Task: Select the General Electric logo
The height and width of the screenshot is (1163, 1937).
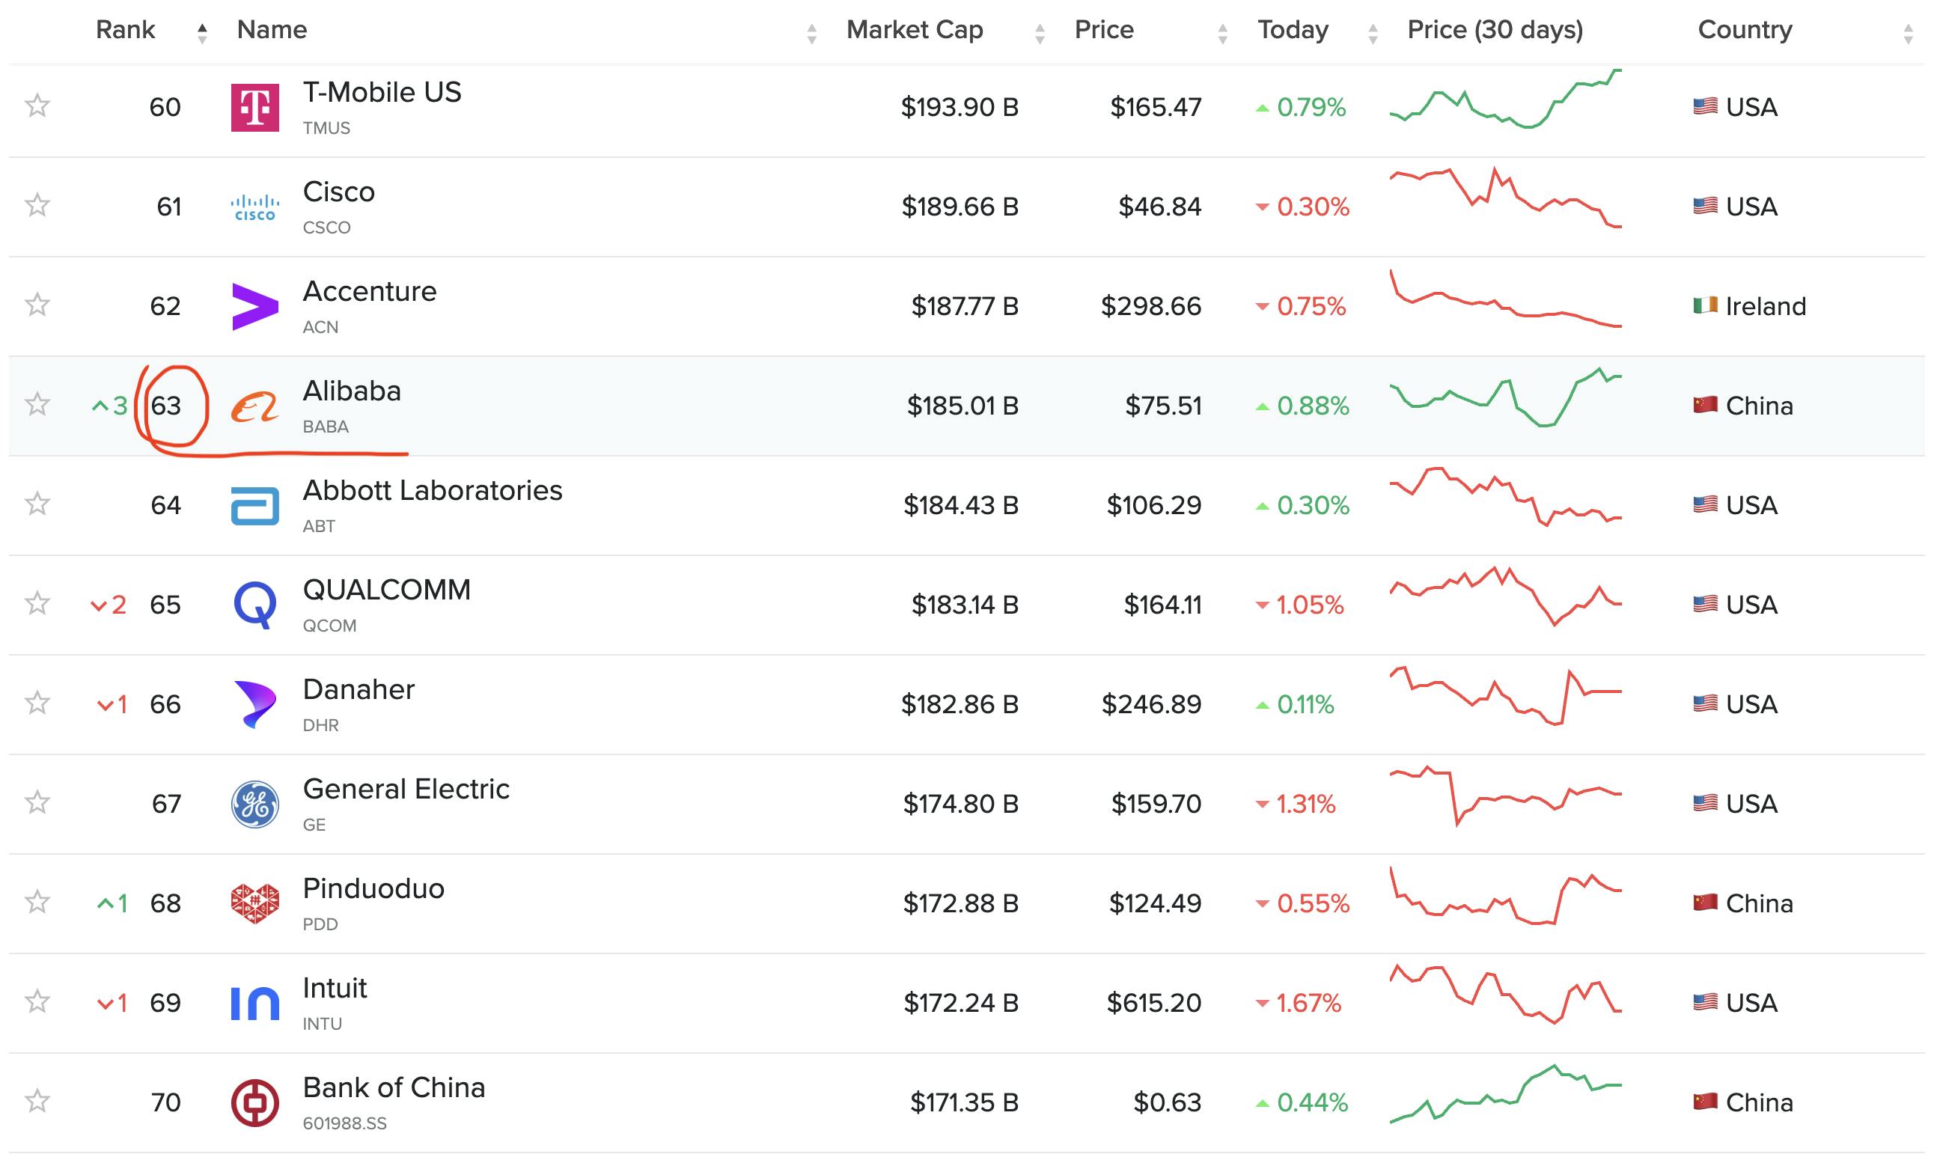Action: click(254, 803)
